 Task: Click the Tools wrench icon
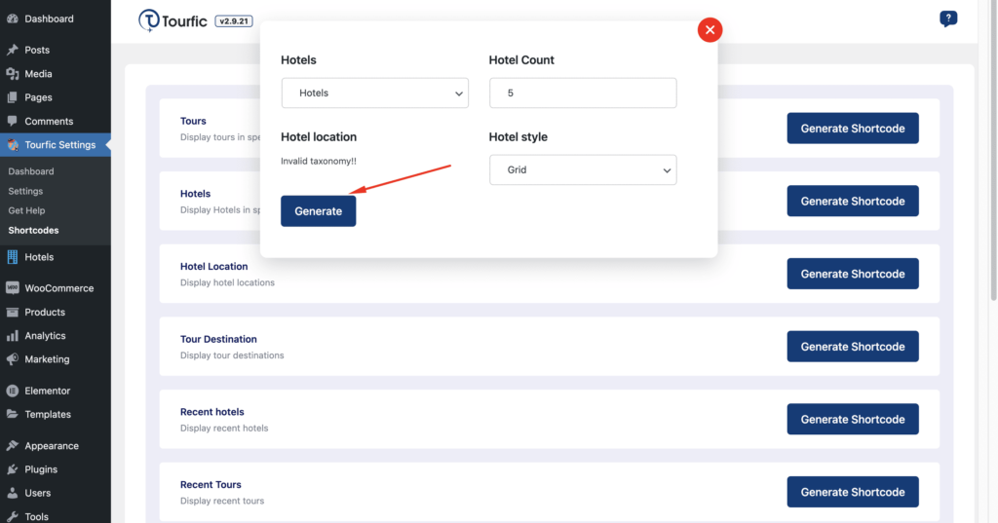click(12, 516)
